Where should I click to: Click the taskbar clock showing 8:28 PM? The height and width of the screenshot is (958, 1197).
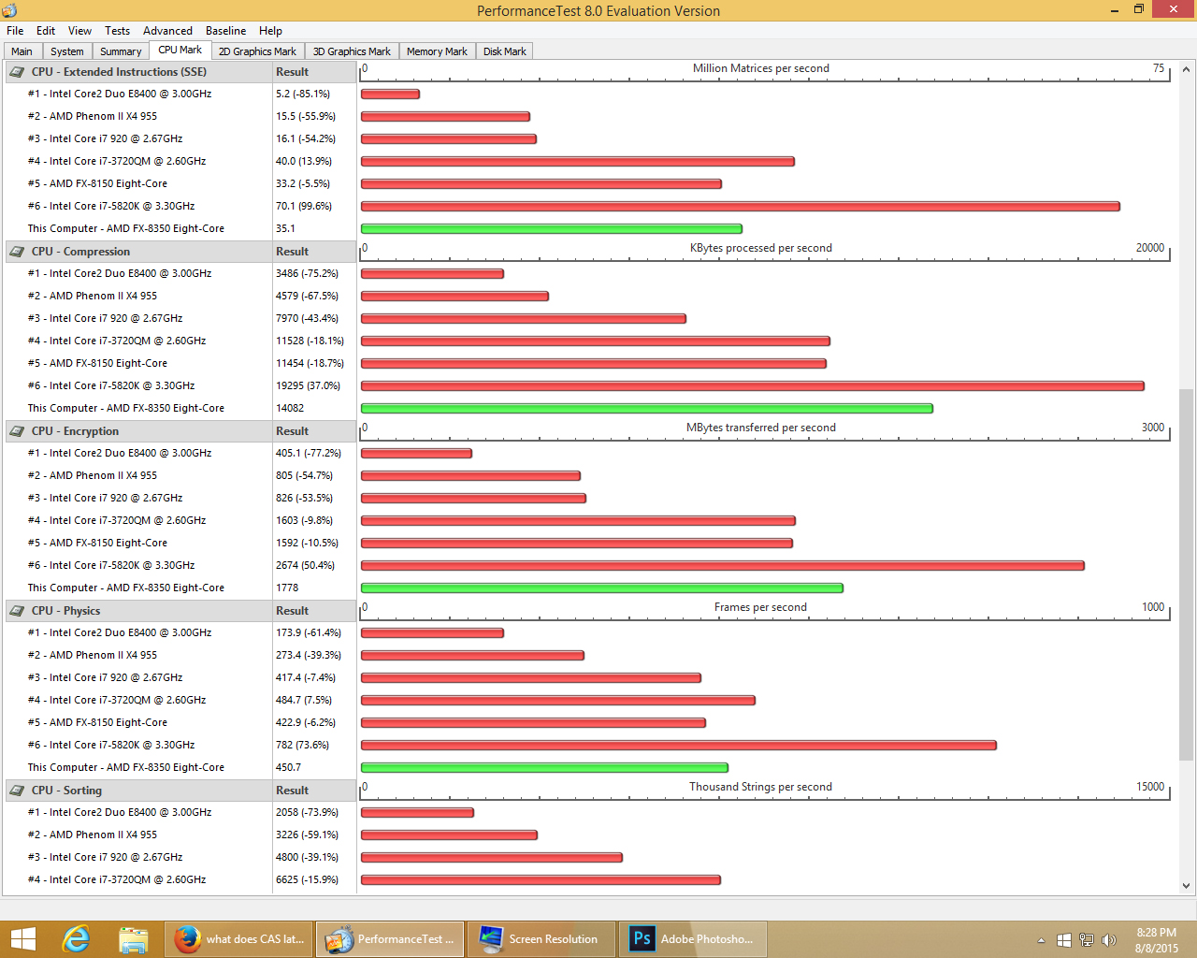click(1157, 933)
